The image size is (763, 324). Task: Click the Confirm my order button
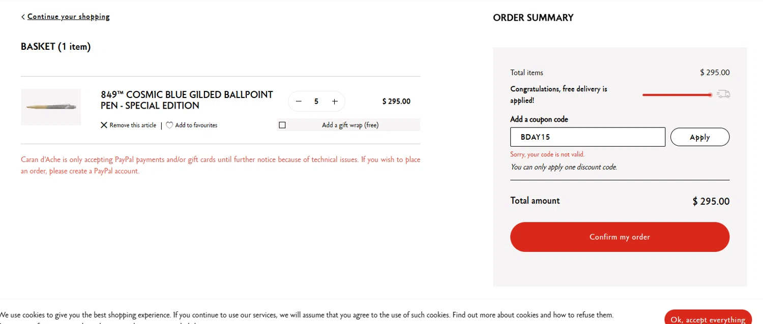tap(620, 237)
